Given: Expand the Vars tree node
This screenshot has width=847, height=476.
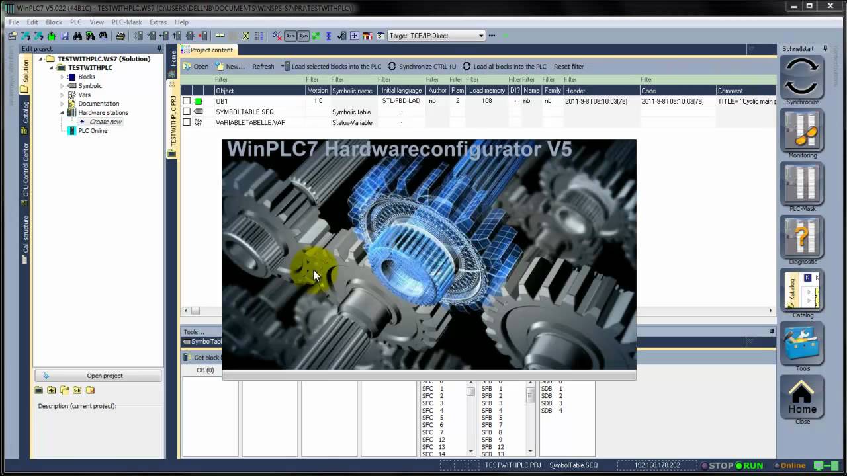Looking at the screenshot, I should point(62,95).
